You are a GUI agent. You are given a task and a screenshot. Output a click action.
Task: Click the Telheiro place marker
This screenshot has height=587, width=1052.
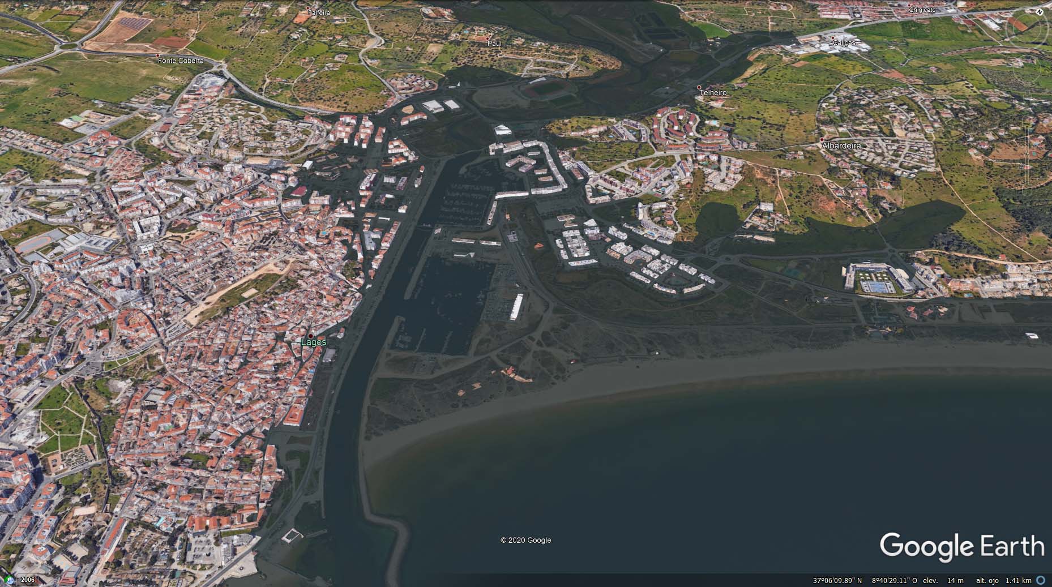[x=699, y=87]
